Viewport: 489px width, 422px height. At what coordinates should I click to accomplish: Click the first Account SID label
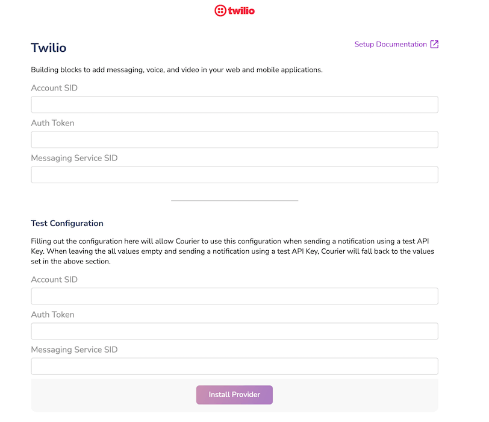54,87
